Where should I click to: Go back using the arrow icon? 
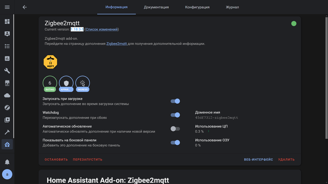25,7
